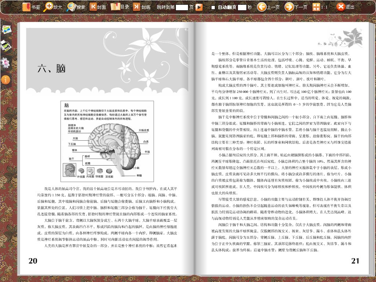Screen dimensions: 376x282
Task: Click the 放大 zoom-in magnifier
Action: [53, 7]
